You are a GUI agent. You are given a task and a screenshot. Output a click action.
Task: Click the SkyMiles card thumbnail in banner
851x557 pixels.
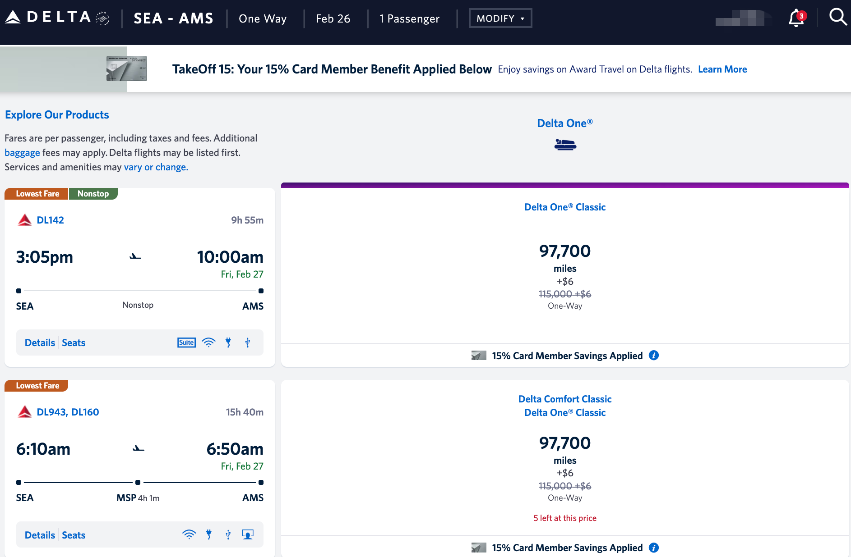pos(127,68)
